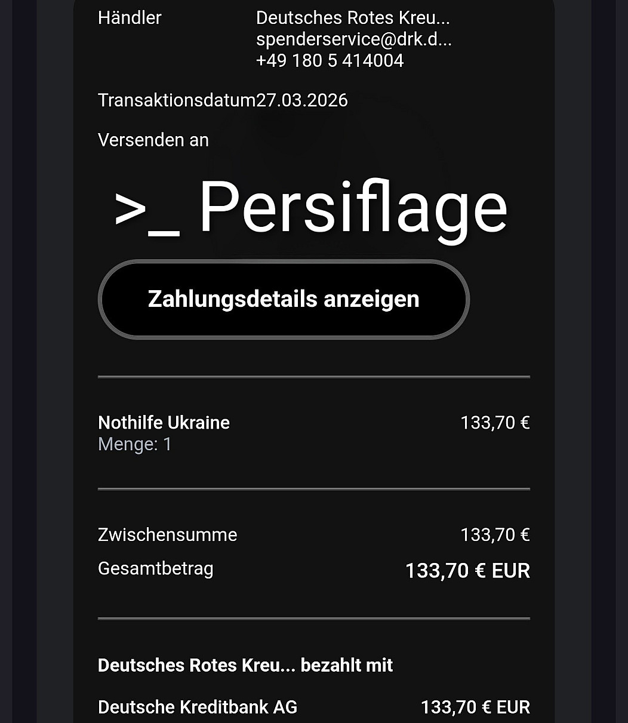Tap the phone number +49 180 5 414004

[330, 60]
